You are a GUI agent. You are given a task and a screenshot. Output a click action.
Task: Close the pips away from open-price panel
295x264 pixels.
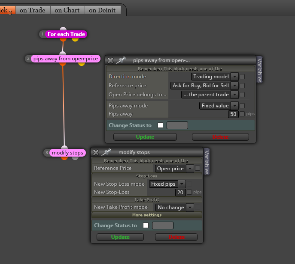[110, 60]
